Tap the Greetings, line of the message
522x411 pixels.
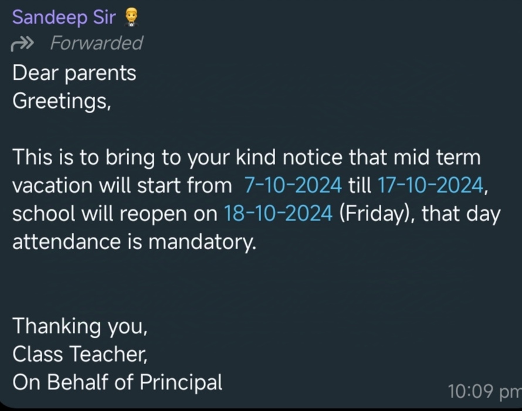[x=62, y=101]
